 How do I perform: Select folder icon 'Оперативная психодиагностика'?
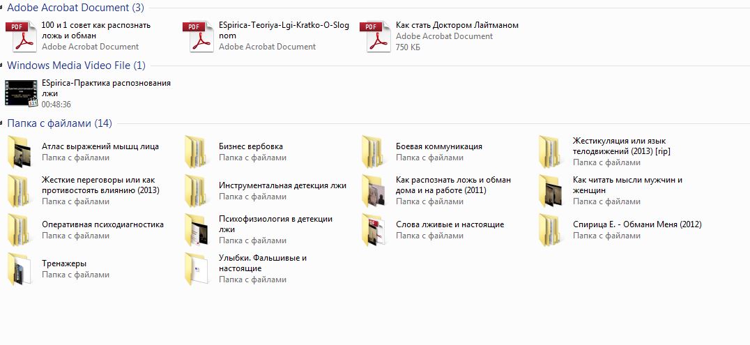[x=19, y=230]
